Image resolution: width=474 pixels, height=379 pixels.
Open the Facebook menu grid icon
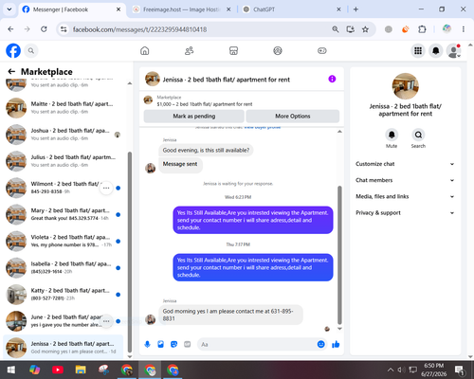click(x=418, y=50)
